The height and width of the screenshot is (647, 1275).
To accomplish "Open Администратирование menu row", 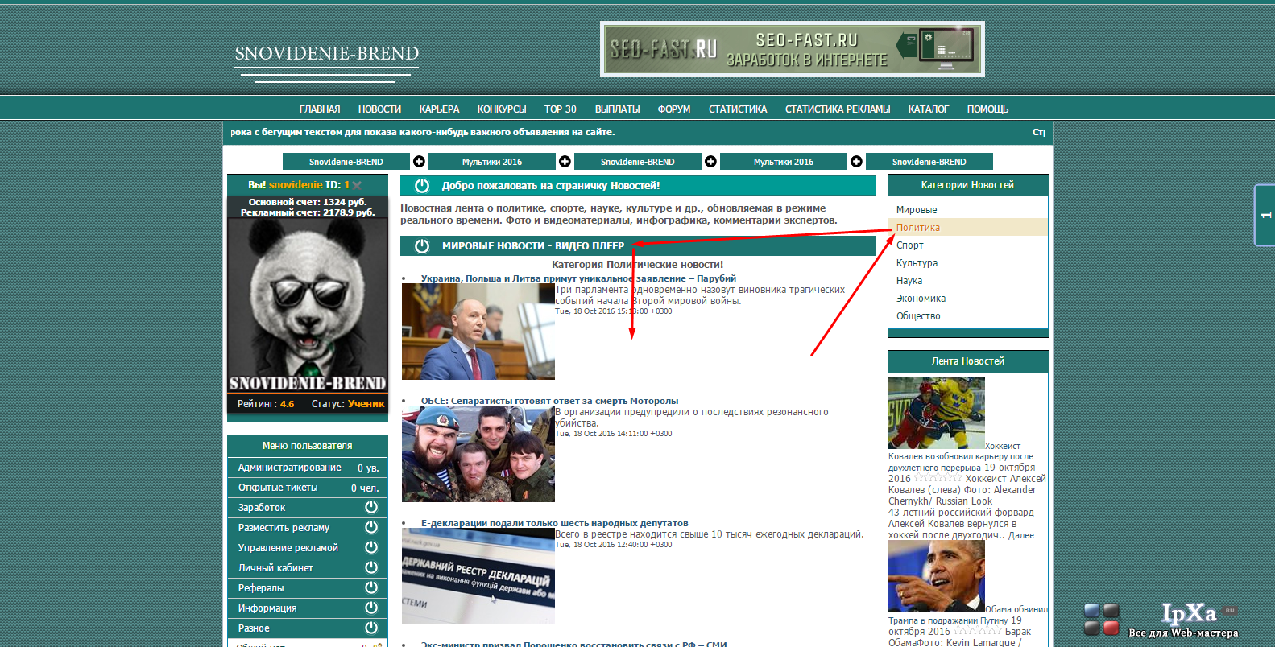I will (x=308, y=468).
